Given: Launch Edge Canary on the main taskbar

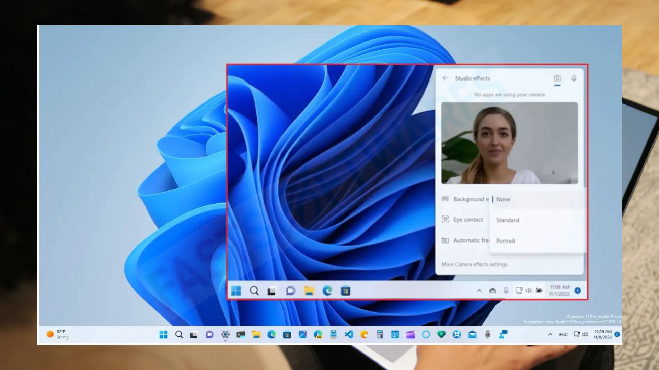Looking at the screenshot, I should click(318, 335).
